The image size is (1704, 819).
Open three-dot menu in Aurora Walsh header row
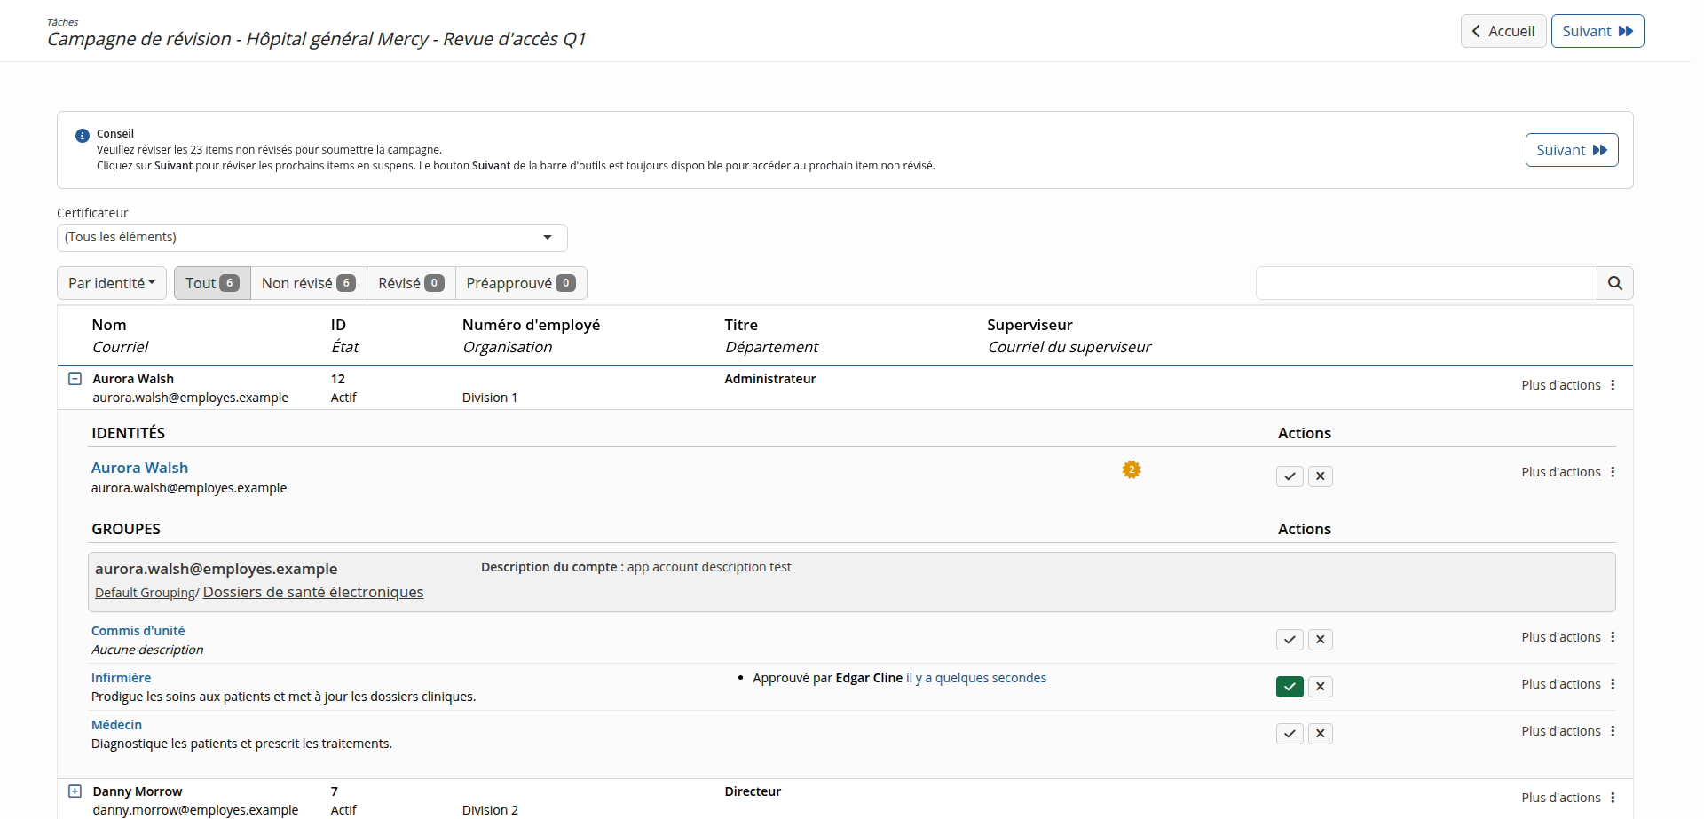coord(1613,385)
